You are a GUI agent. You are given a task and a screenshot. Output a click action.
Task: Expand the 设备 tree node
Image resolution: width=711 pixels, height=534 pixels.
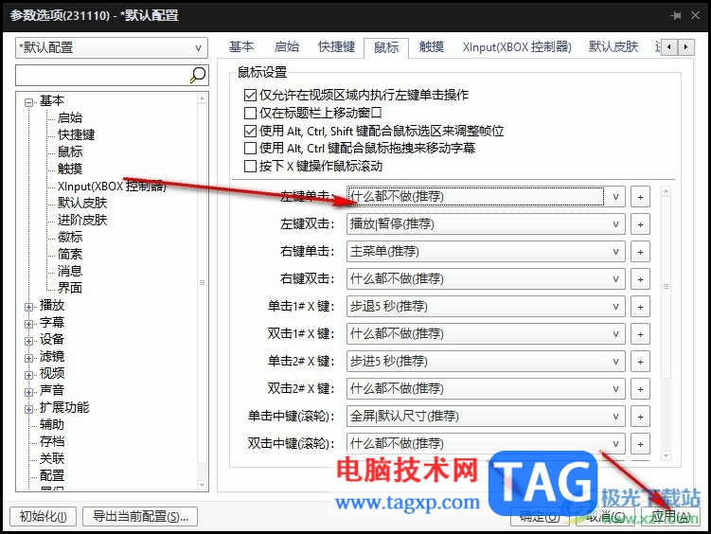29,341
